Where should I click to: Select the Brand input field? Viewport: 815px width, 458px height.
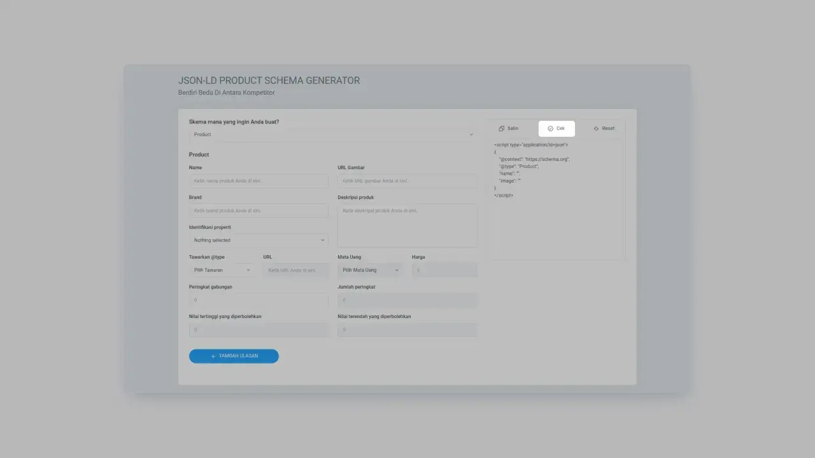259,211
